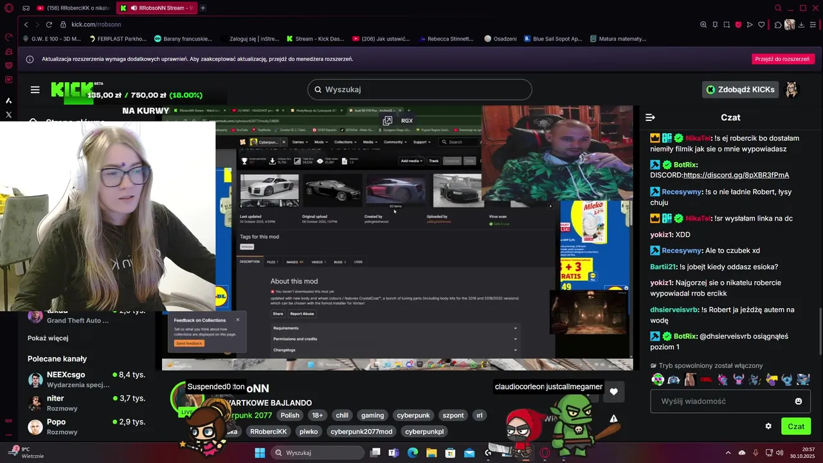Viewport: 823px width, 463px height.
Task: Open File Explorer from the taskbar
Action: point(431,453)
